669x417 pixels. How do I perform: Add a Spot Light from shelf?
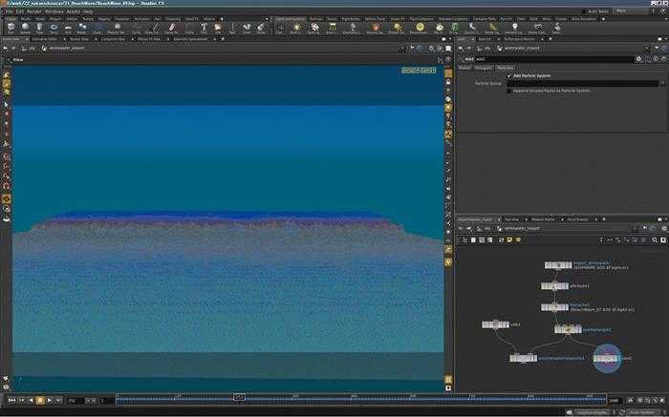pos(314,28)
